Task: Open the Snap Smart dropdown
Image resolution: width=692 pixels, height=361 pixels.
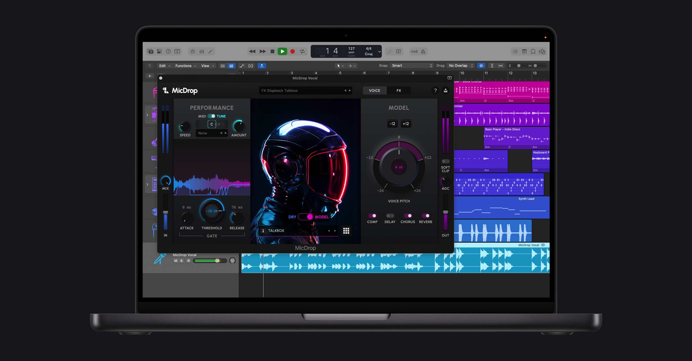Action: point(412,65)
